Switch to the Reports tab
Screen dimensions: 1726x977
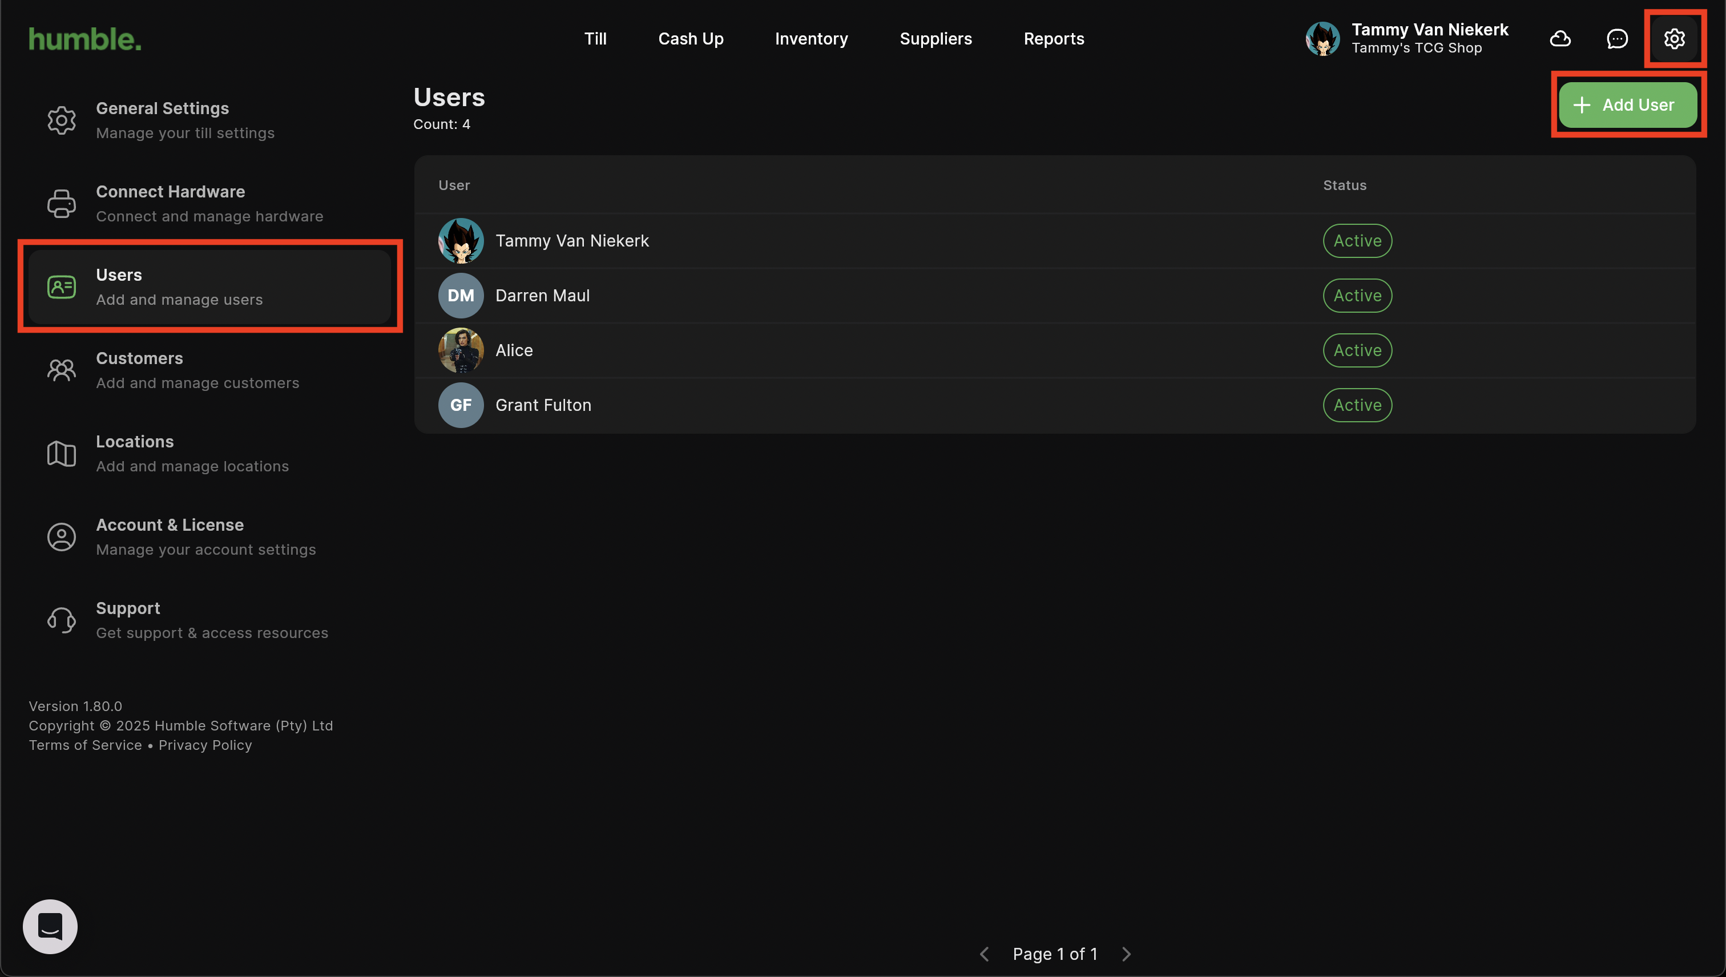click(1053, 39)
